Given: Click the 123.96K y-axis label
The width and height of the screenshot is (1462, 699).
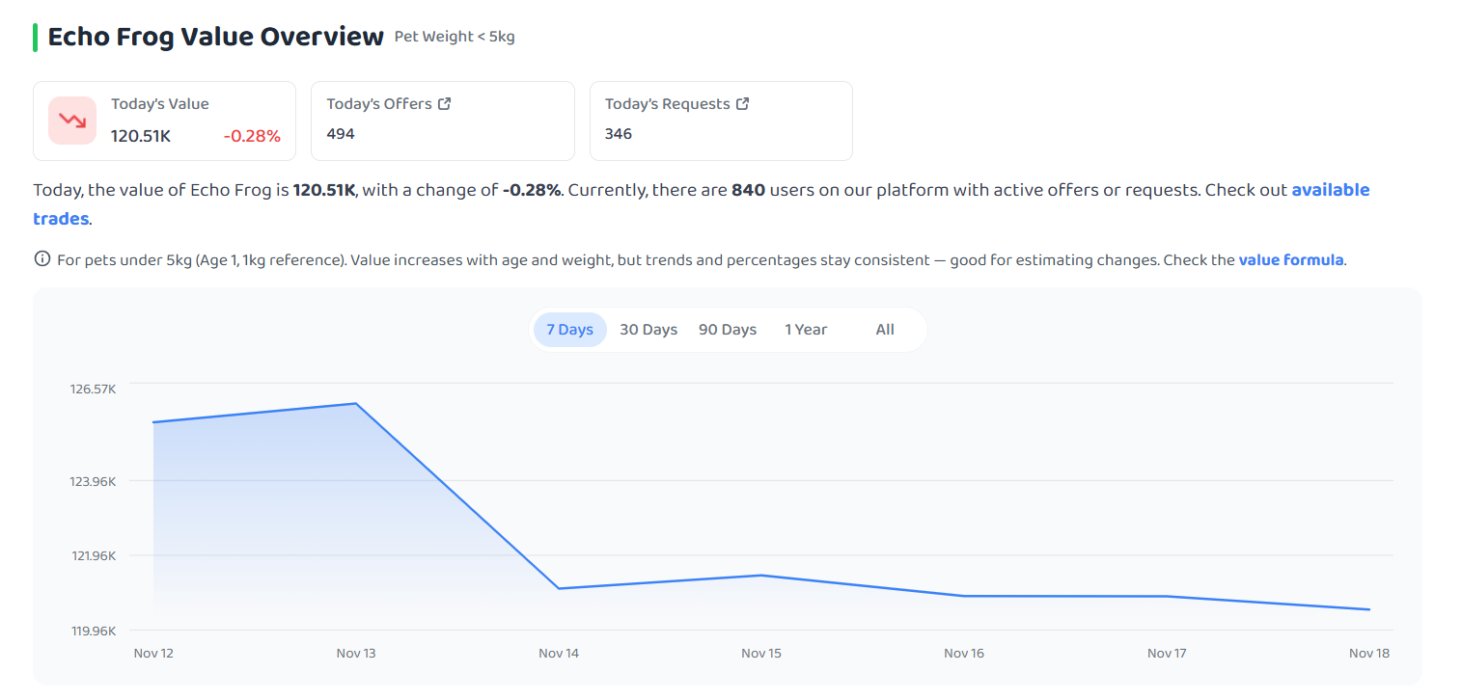Looking at the screenshot, I should pos(93,481).
